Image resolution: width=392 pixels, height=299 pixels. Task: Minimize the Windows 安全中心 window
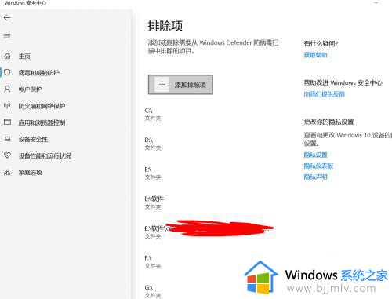[376, 3]
